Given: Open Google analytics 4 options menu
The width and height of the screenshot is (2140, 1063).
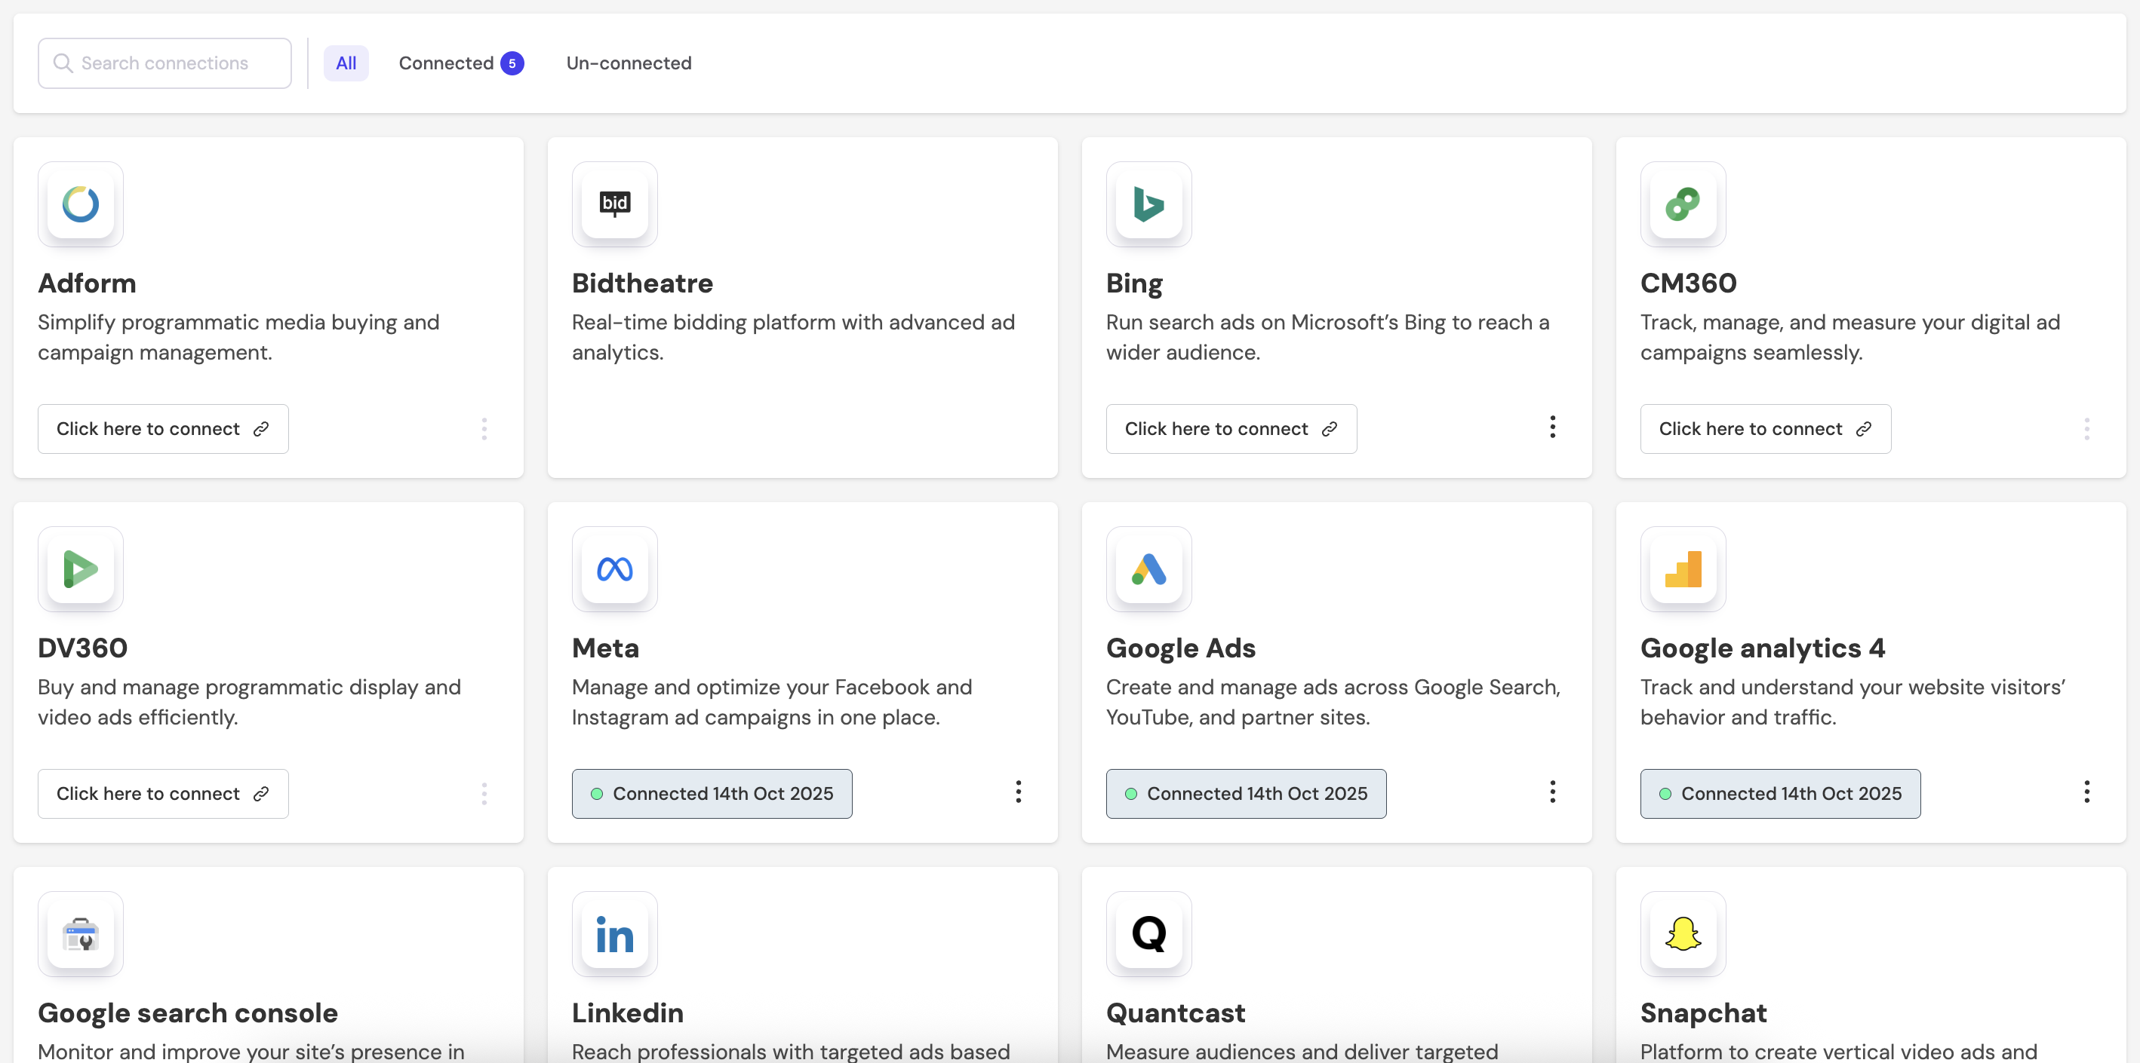Looking at the screenshot, I should coord(2086,792).
